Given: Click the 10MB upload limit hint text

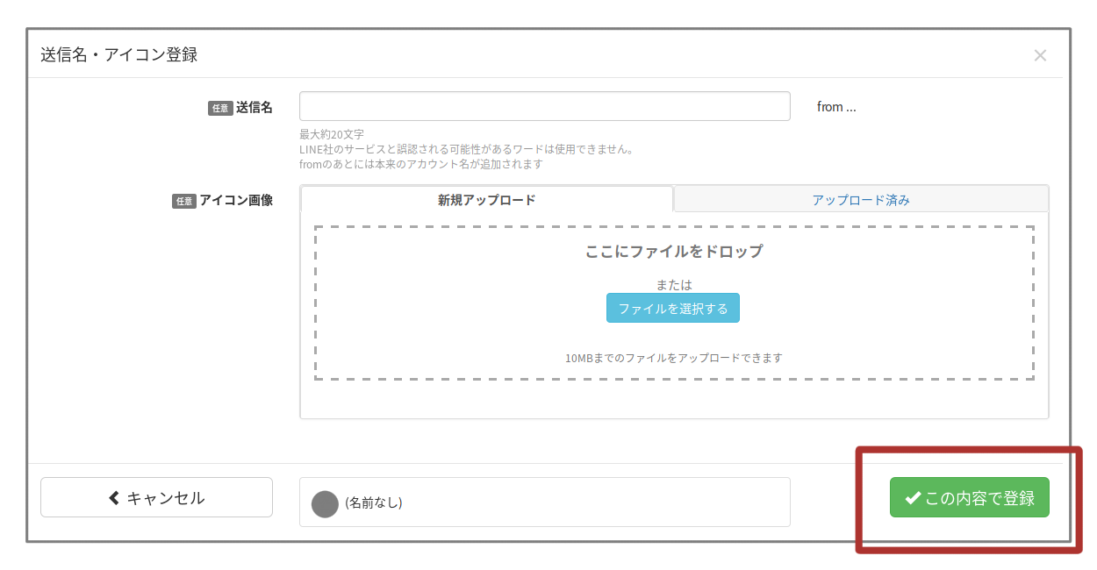Looking at the screenshot, I should click(674, 358).
